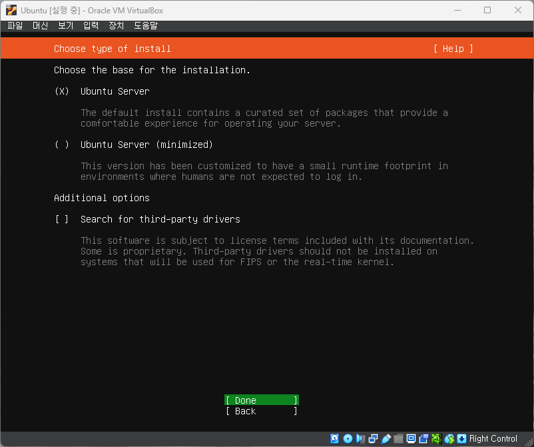This screenshot has height=447, width=534.
Task: Click the Right Control host key label
Action: point(493,438)
